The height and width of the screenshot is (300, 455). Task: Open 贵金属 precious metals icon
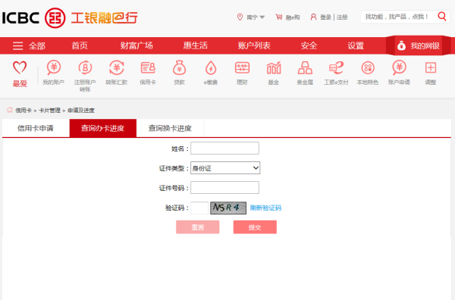pyautogui.click(x=305, y=68)
